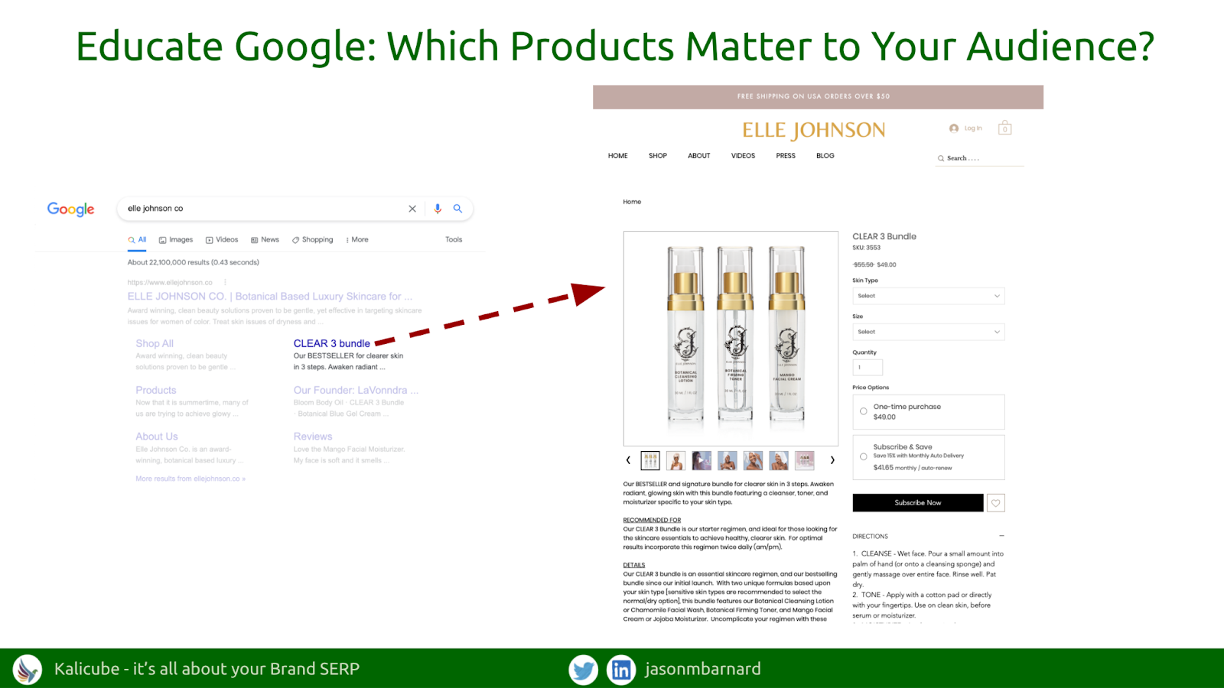Click the shopping bag cart icon
Screen dimensions: 1224x688
click(x=1004, y=128)
